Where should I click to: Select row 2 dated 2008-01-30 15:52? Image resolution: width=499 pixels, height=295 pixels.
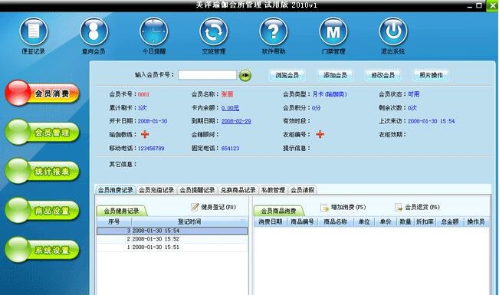[x=172, y=239]
